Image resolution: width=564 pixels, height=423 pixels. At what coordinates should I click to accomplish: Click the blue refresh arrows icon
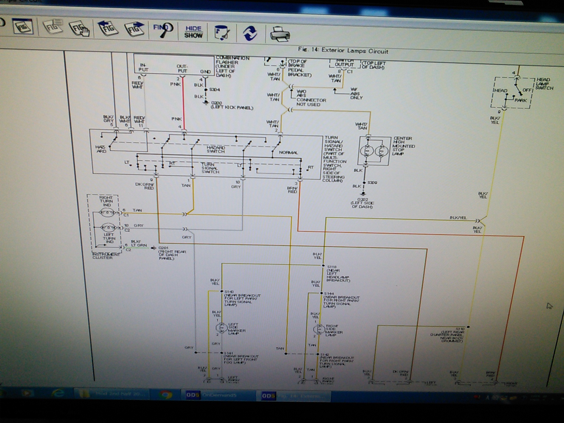pos(250,33)
